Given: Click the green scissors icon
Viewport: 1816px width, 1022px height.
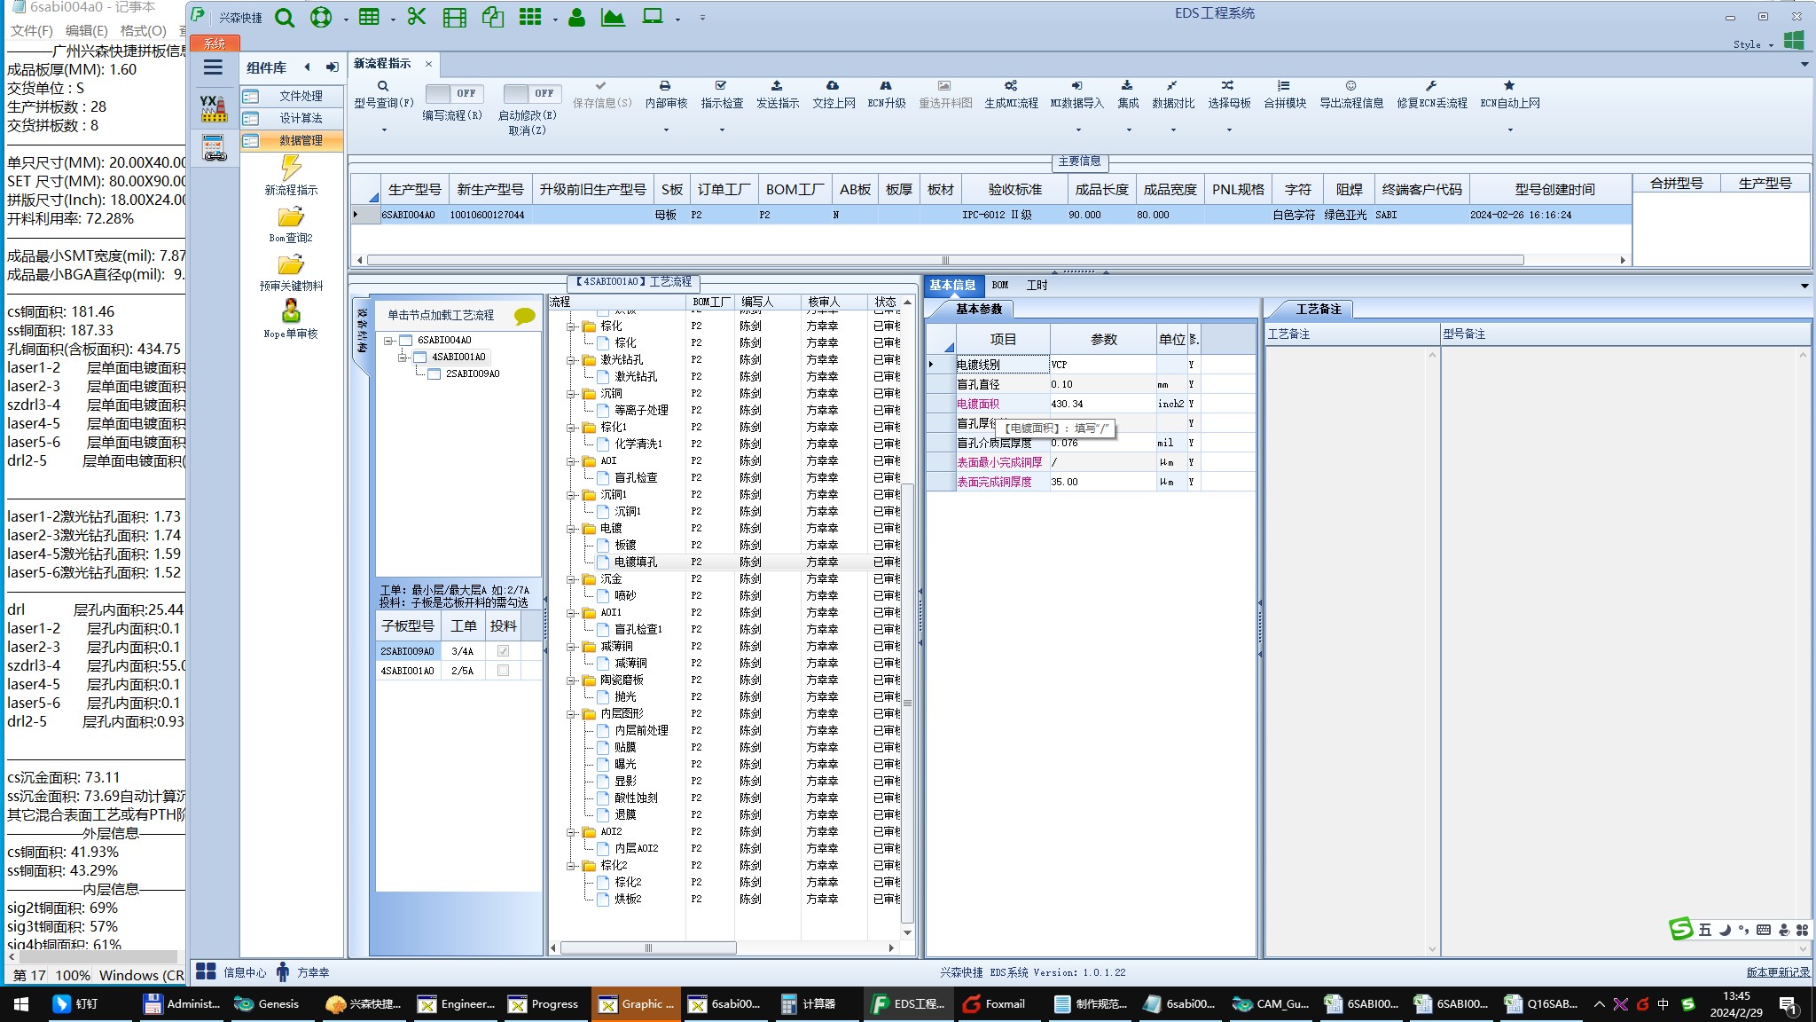Looking at the screenshot, I should coord(416,17).
